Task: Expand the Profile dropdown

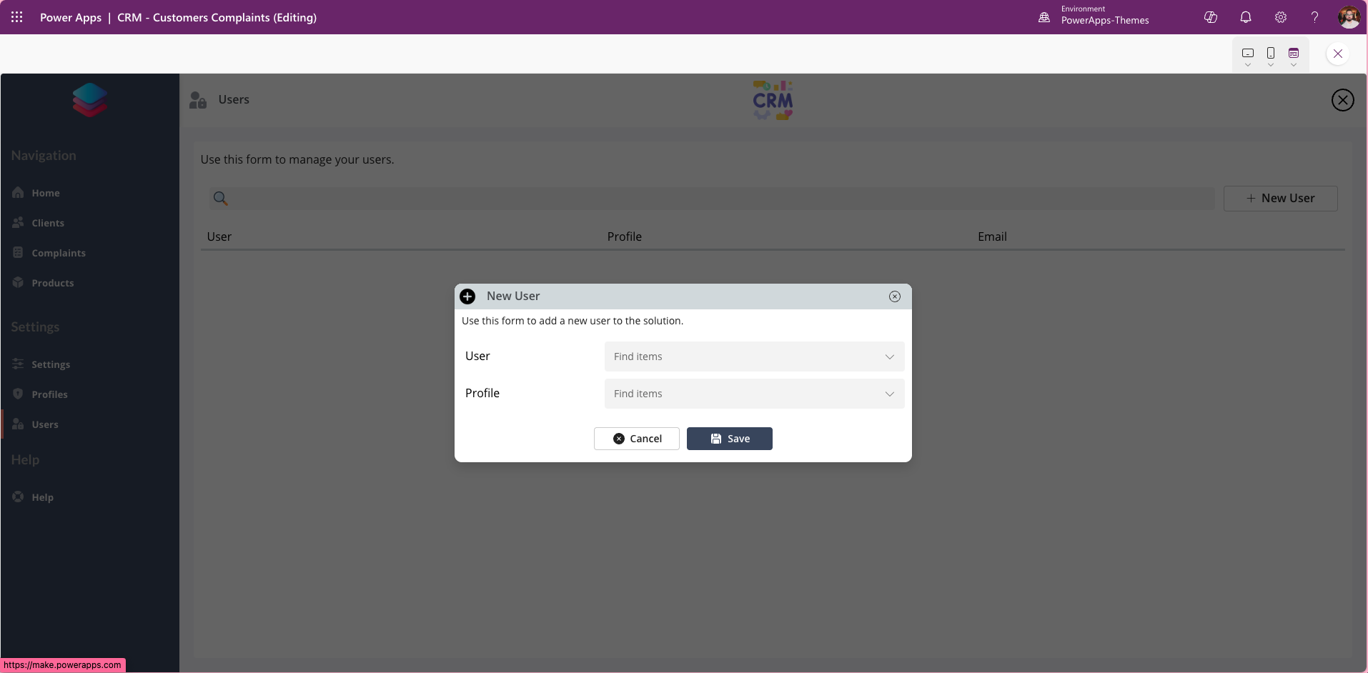Action: point(889,394)
